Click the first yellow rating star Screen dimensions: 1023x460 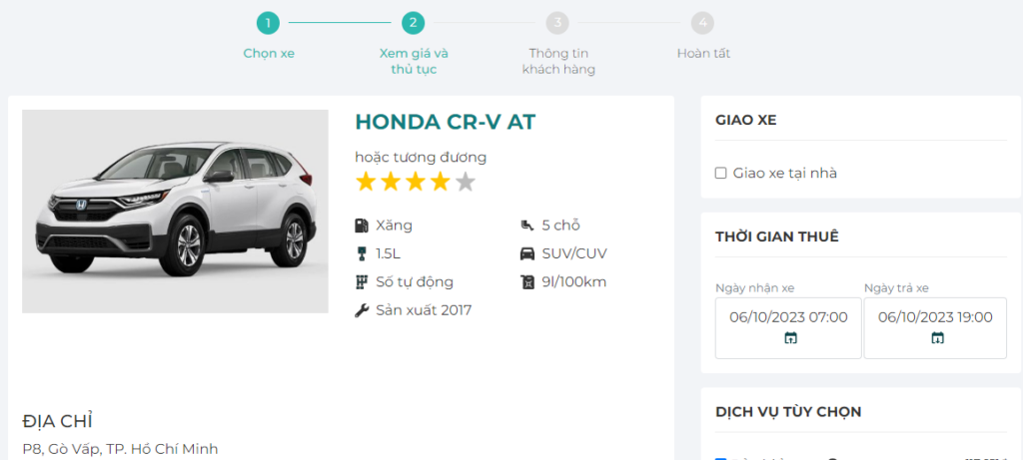click(366, 183)
